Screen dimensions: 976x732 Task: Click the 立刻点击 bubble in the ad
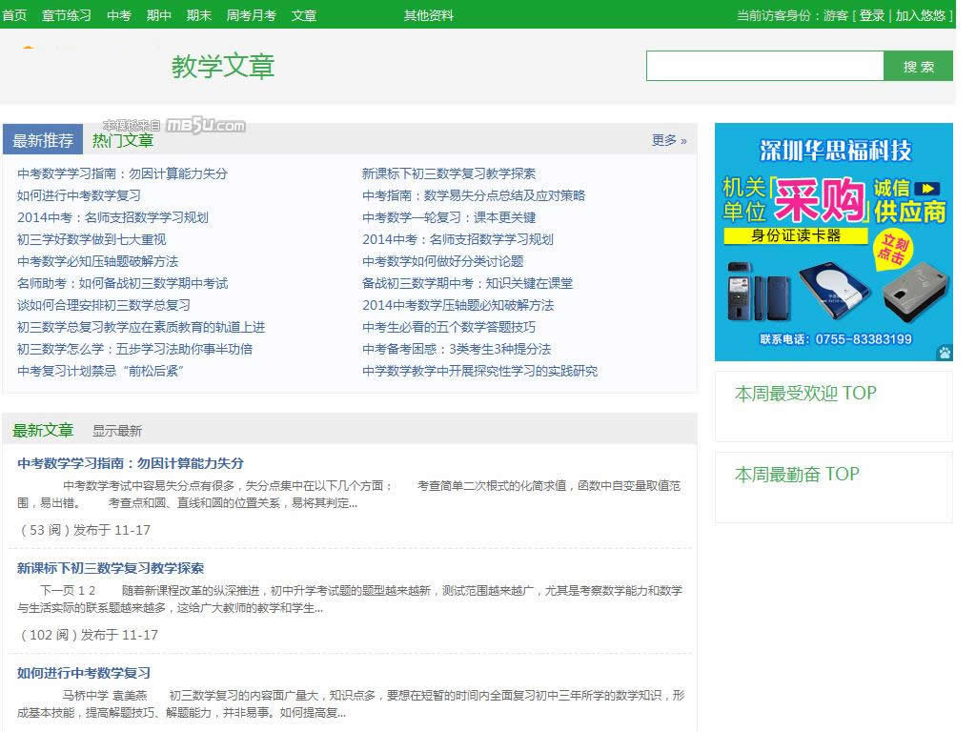click(x=891, y=252)
